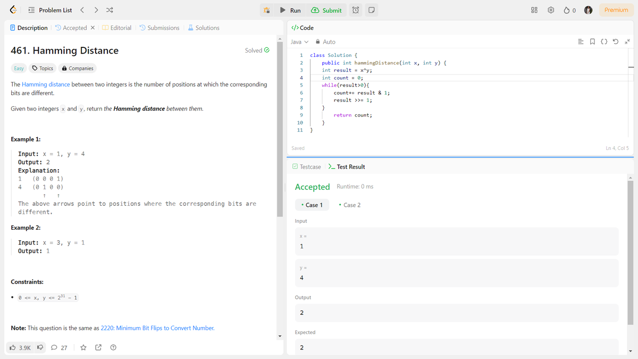Select Case 2 result
Screen dimensions: 638x359
(349, 205)
